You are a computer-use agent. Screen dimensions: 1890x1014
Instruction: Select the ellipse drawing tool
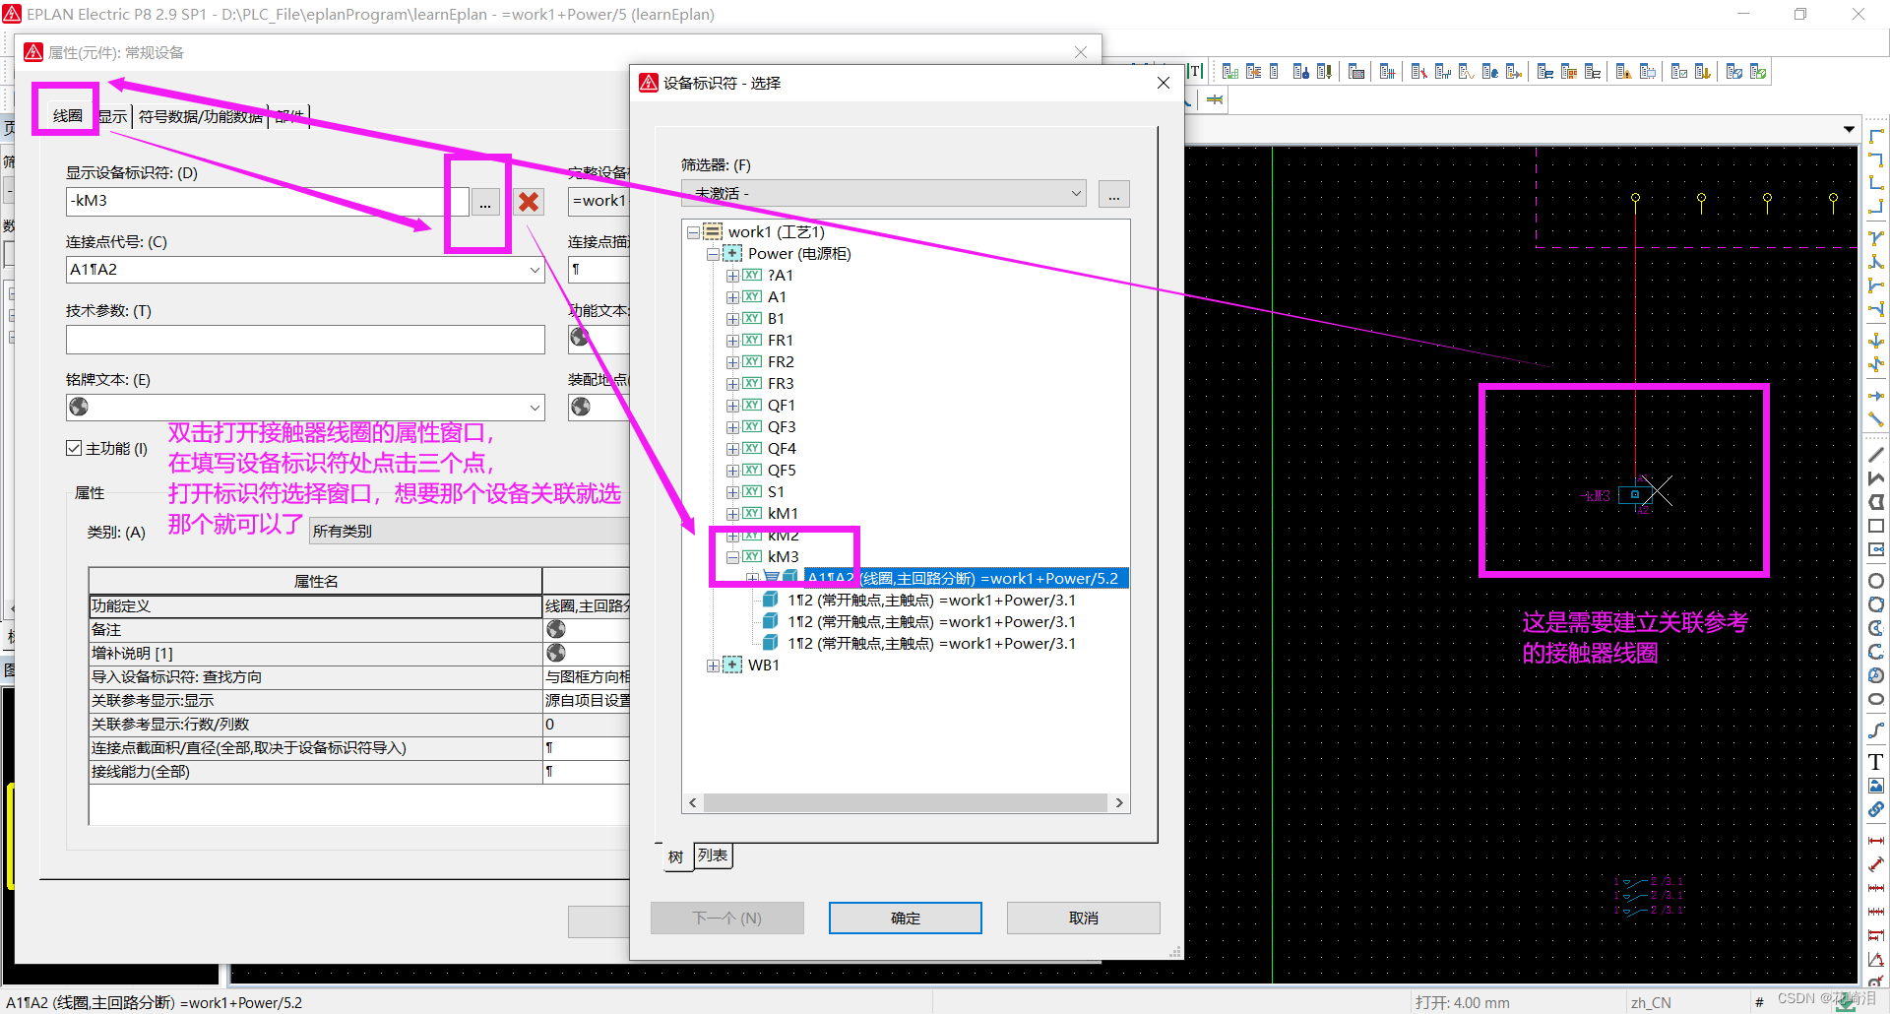coord(1876,699)
